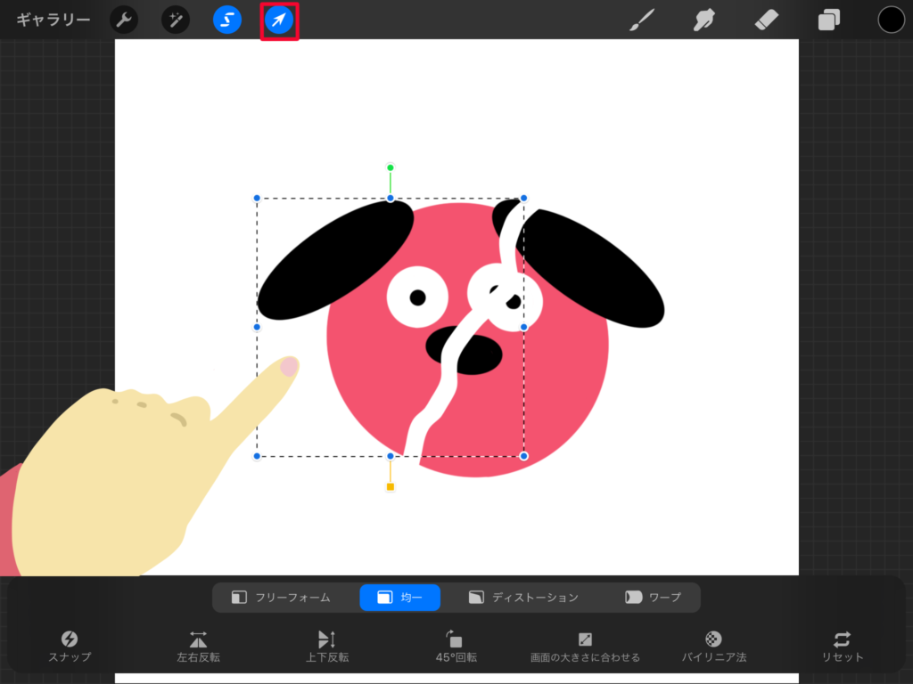Open the Adjustments magic wand menu
This screenshot has height=684, width=913.
176,20
